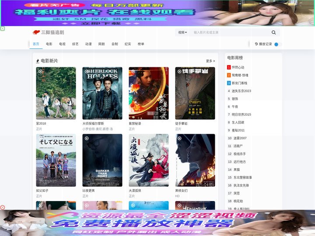Open 极线杀手 in weekly chart
This screenshot has height=236, width=315.
click(x=240, y=154)
